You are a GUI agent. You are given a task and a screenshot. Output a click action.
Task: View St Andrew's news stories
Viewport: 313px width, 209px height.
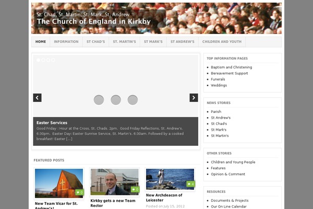coord(221,118)
